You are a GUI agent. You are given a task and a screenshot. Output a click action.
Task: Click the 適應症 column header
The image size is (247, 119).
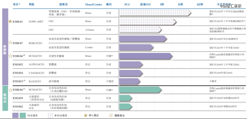pyautogui.click(x=63, y=4)
